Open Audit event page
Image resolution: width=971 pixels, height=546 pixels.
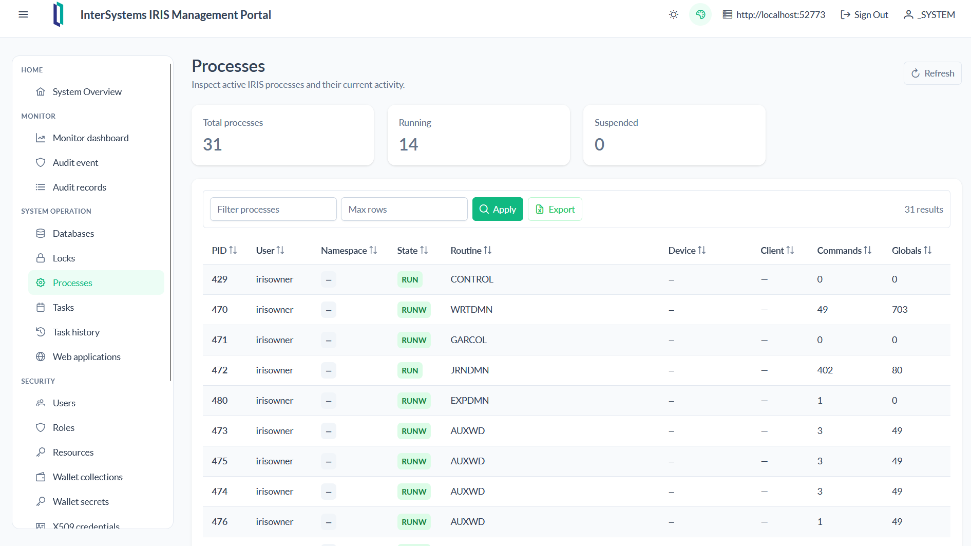click(x=96, y=163)
